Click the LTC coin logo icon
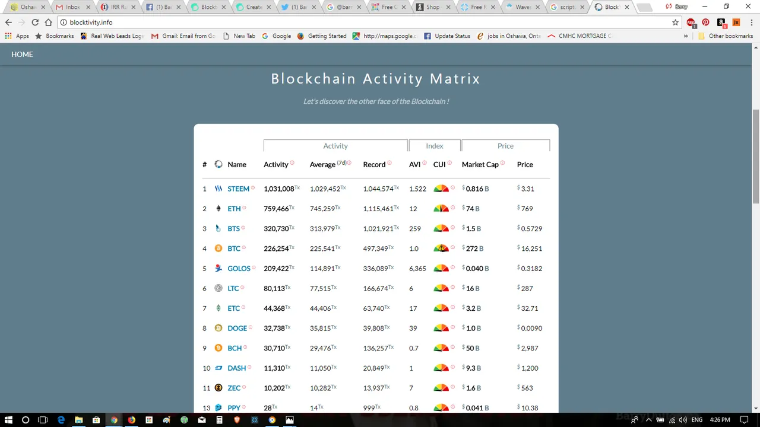The width and height of the screenshot is (760, 427). coord(218,288)
